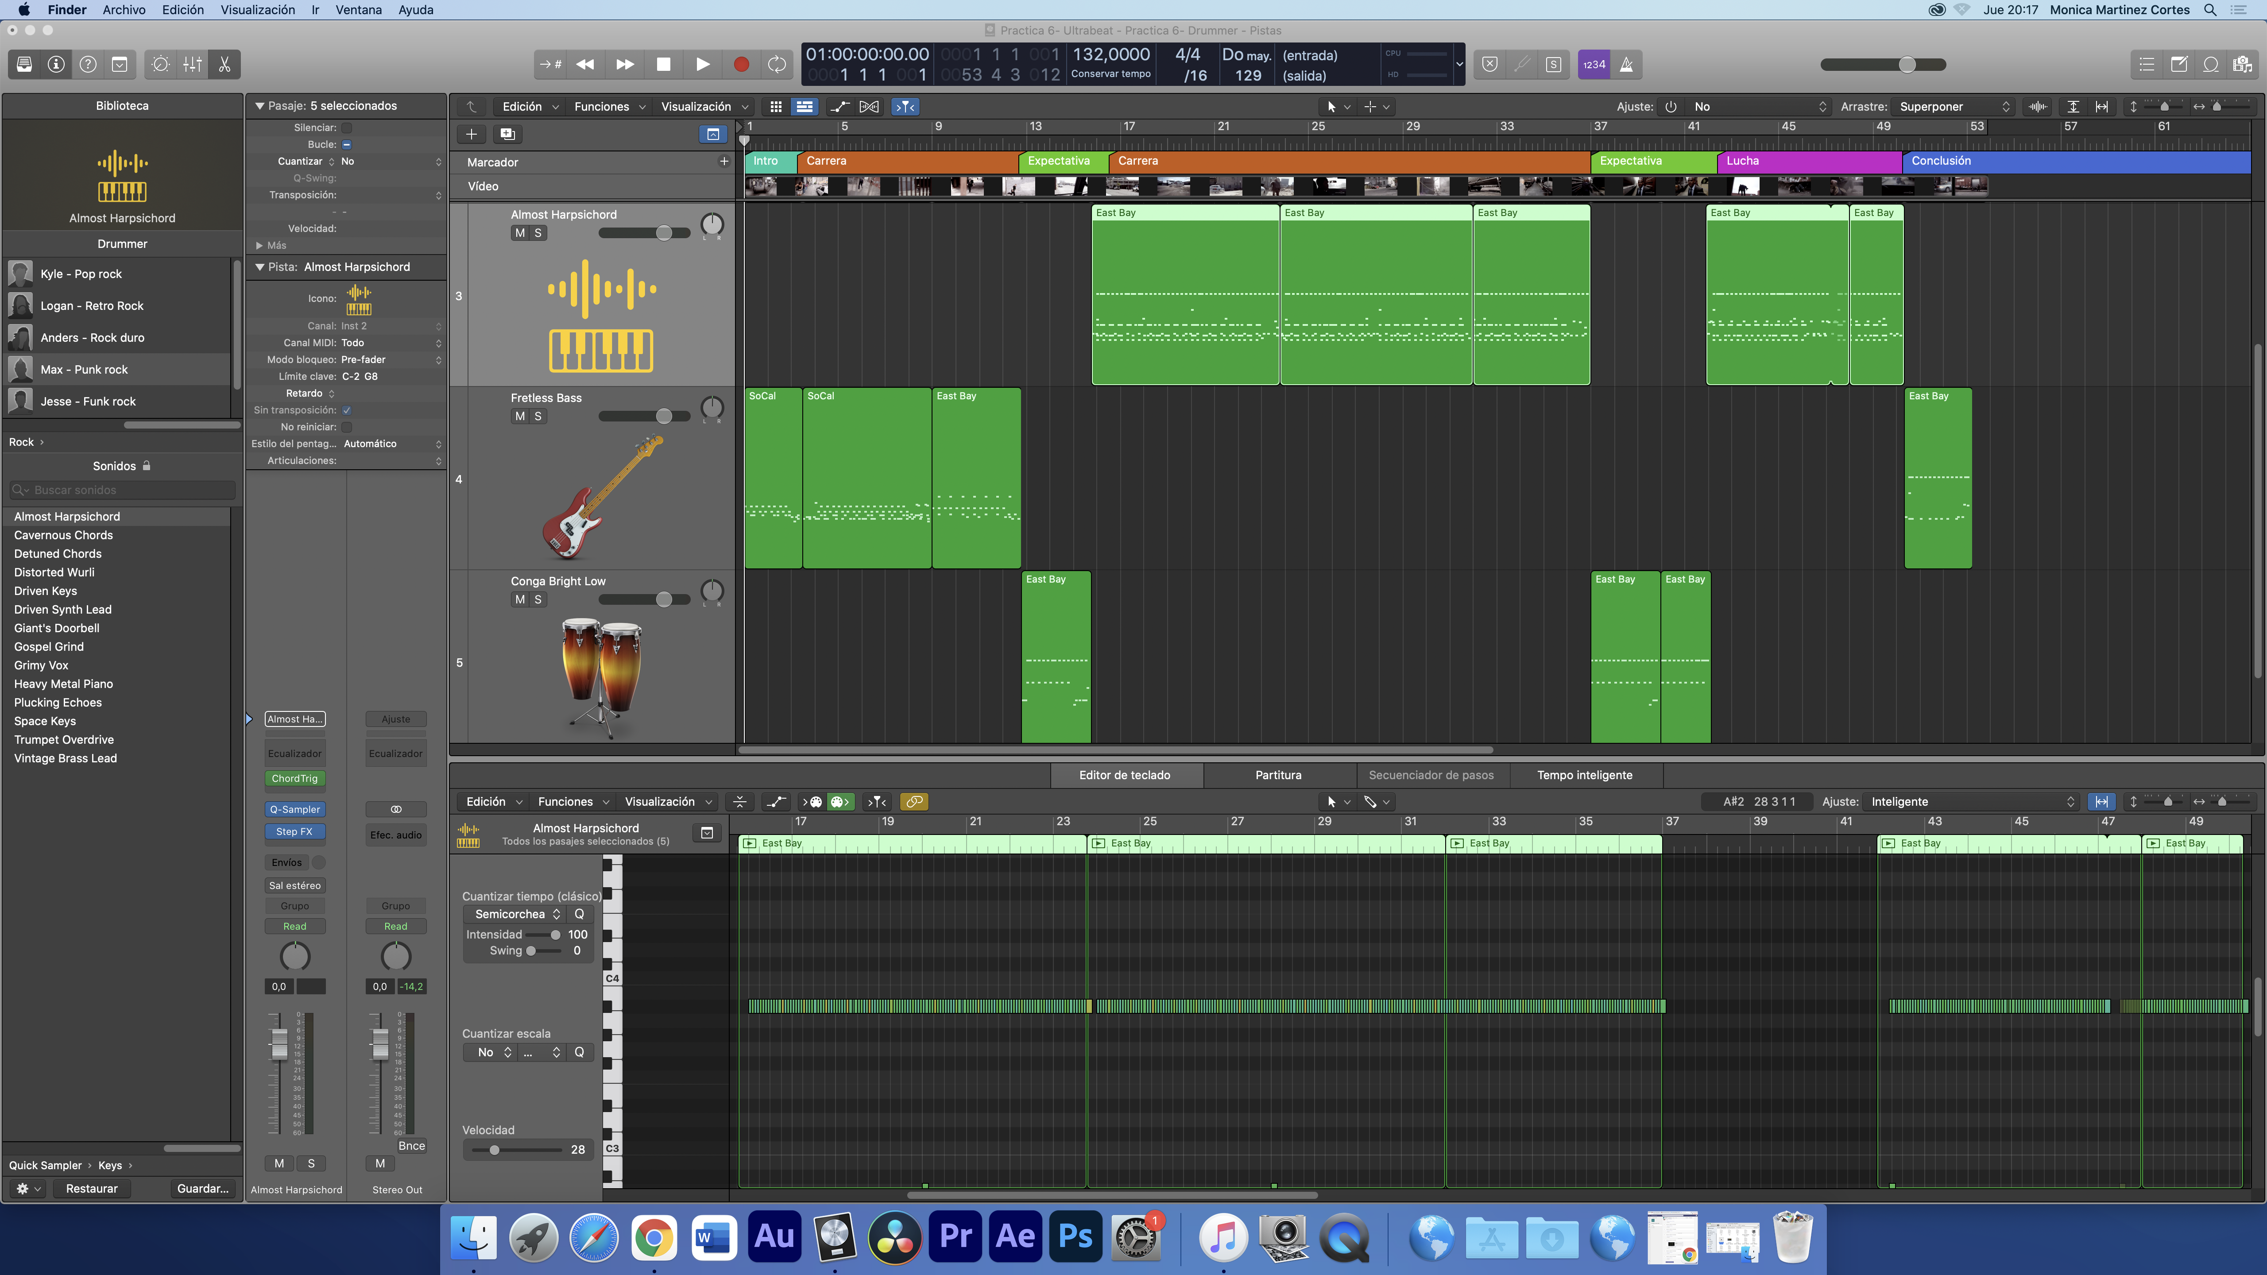
Task: Mute the Fretless Bass track
Action: point(520,416)
